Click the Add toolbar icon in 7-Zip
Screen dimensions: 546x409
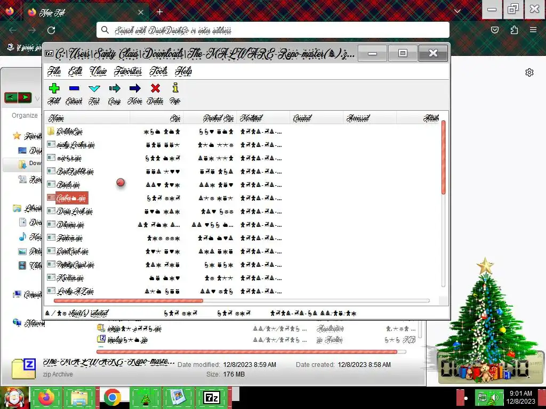coord(54,88)
